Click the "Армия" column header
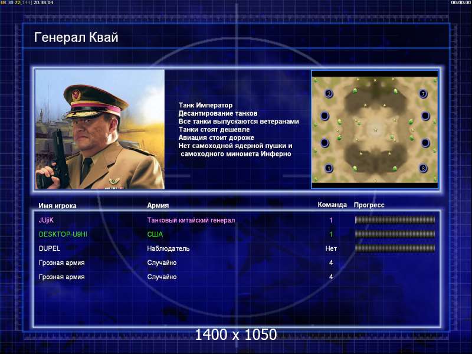Image resolution: width=472 pixels, height=354 pixels. tap(158, 205)
